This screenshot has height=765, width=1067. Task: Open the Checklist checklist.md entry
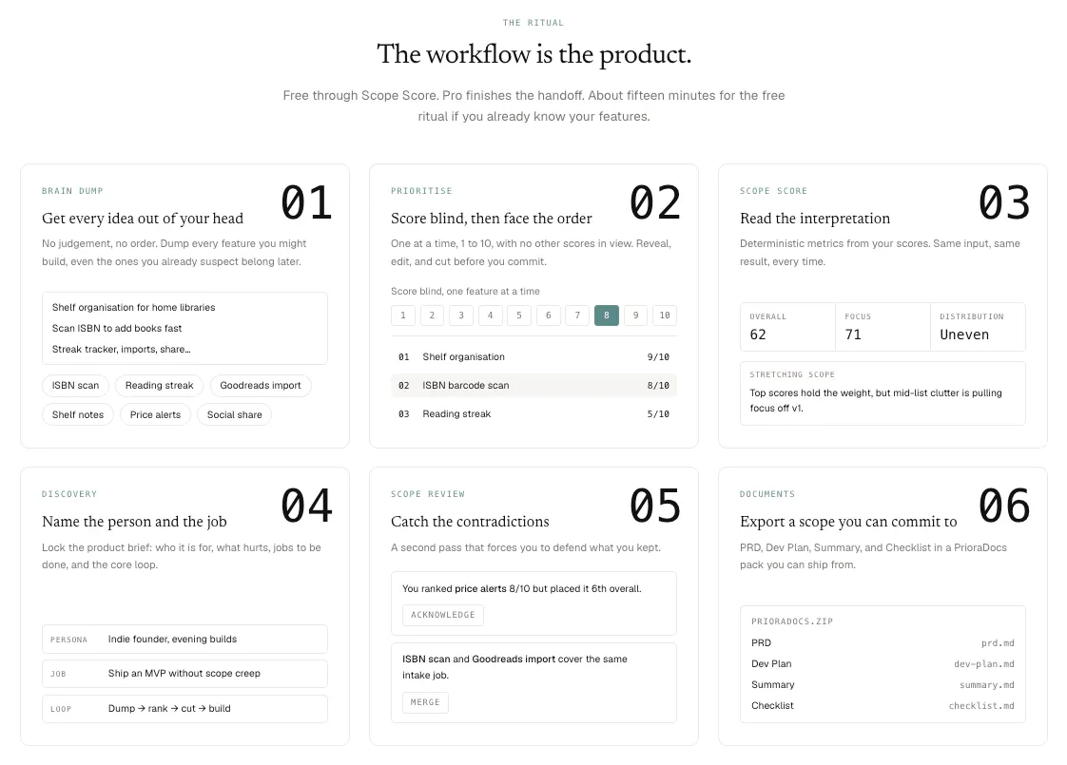[x=883, y=706]
